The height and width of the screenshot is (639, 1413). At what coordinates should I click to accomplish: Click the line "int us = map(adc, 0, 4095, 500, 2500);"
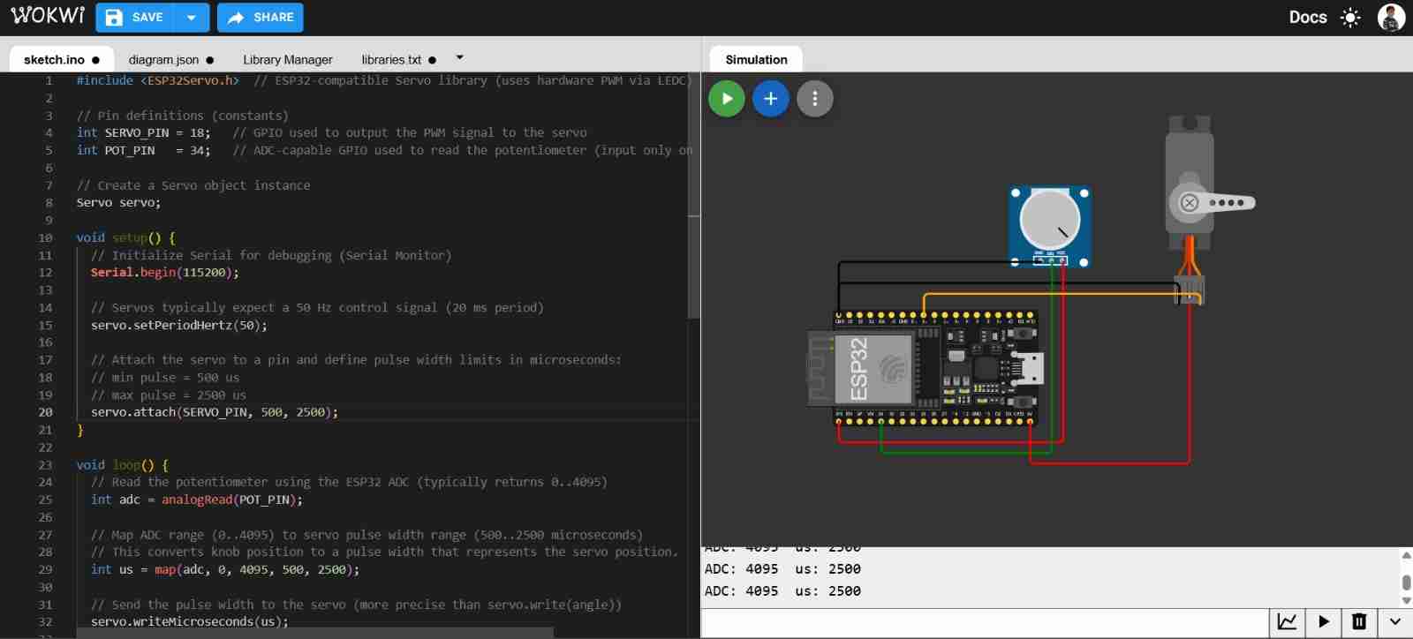tap(224, 569)
